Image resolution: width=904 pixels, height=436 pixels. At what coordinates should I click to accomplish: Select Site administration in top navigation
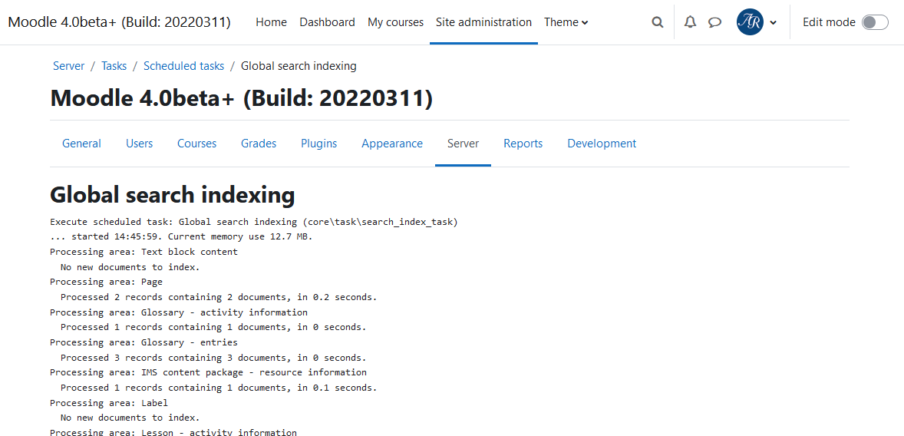pyautogui.click(x=483, y=22)
